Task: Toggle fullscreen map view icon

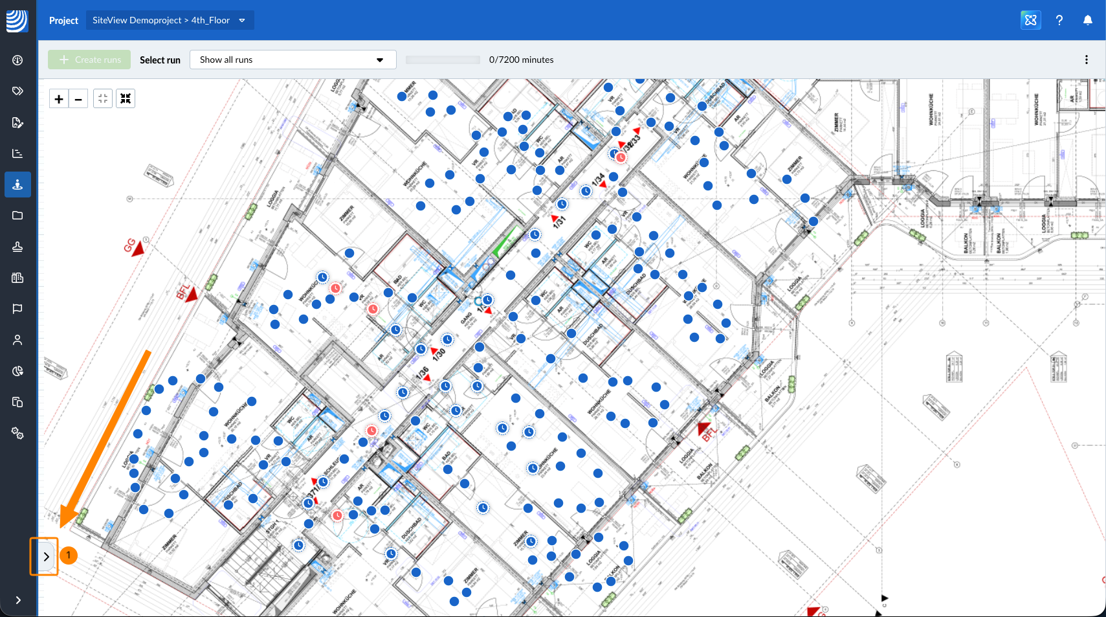Action: point(126,98)
